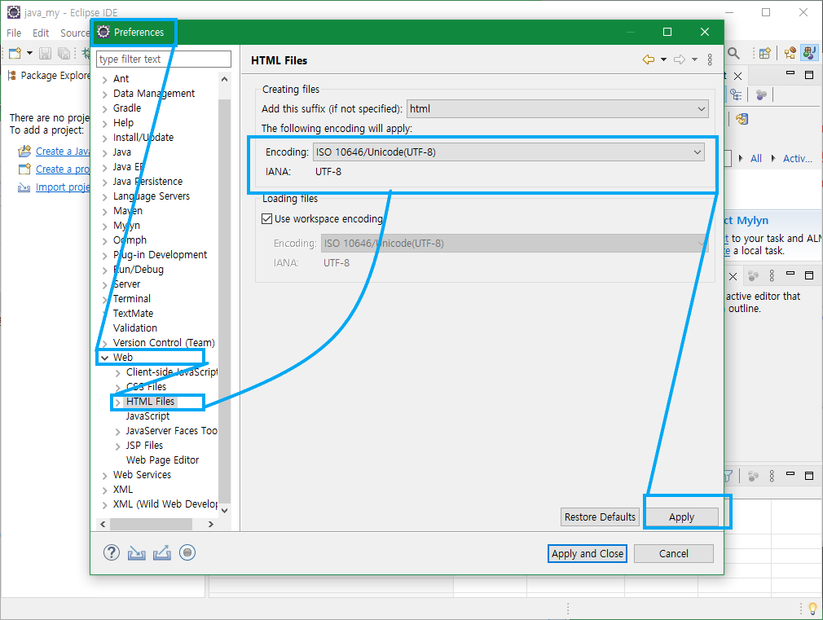Select the Ant preferences item

121,79
